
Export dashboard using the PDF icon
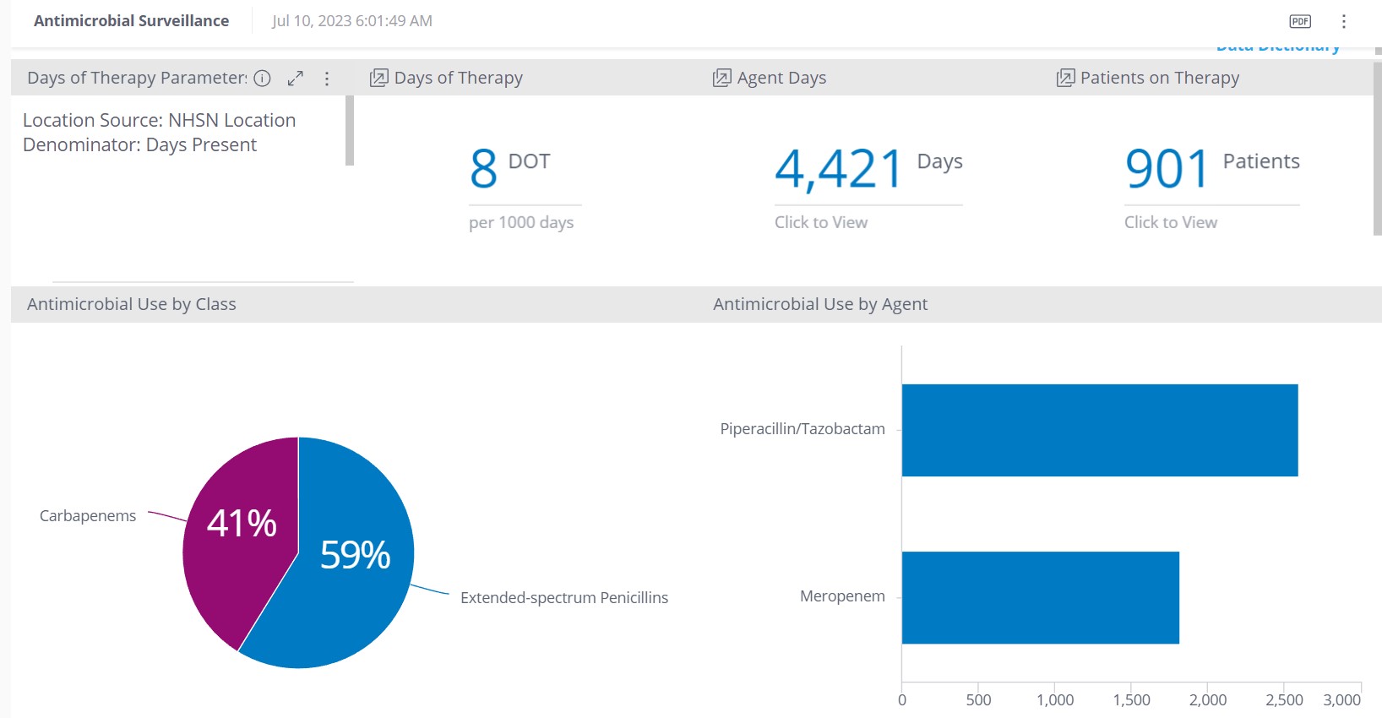coord(1300,21)
